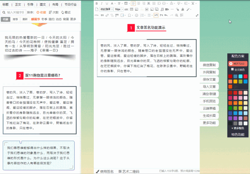
Task: Switch to the 推荐 filter tab
Action: pyautogui.click(x=15, y=19)
